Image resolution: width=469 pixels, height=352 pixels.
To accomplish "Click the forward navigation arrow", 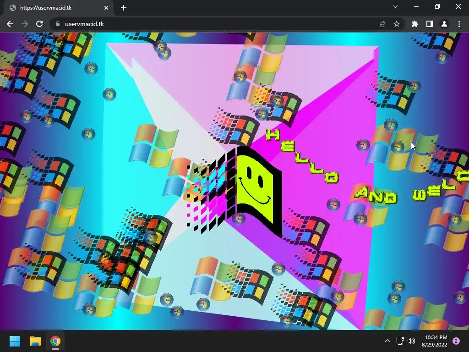I will point(25,24).
